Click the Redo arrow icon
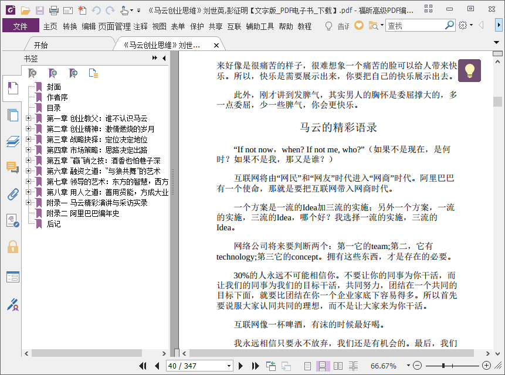 [x=110, y=11]
